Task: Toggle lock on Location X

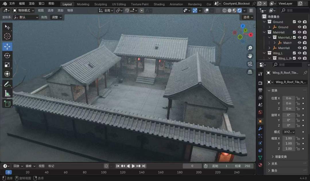Action: click(298, 98)
